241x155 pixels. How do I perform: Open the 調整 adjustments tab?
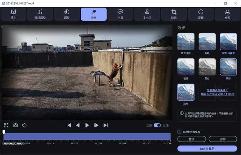[67, 14]
